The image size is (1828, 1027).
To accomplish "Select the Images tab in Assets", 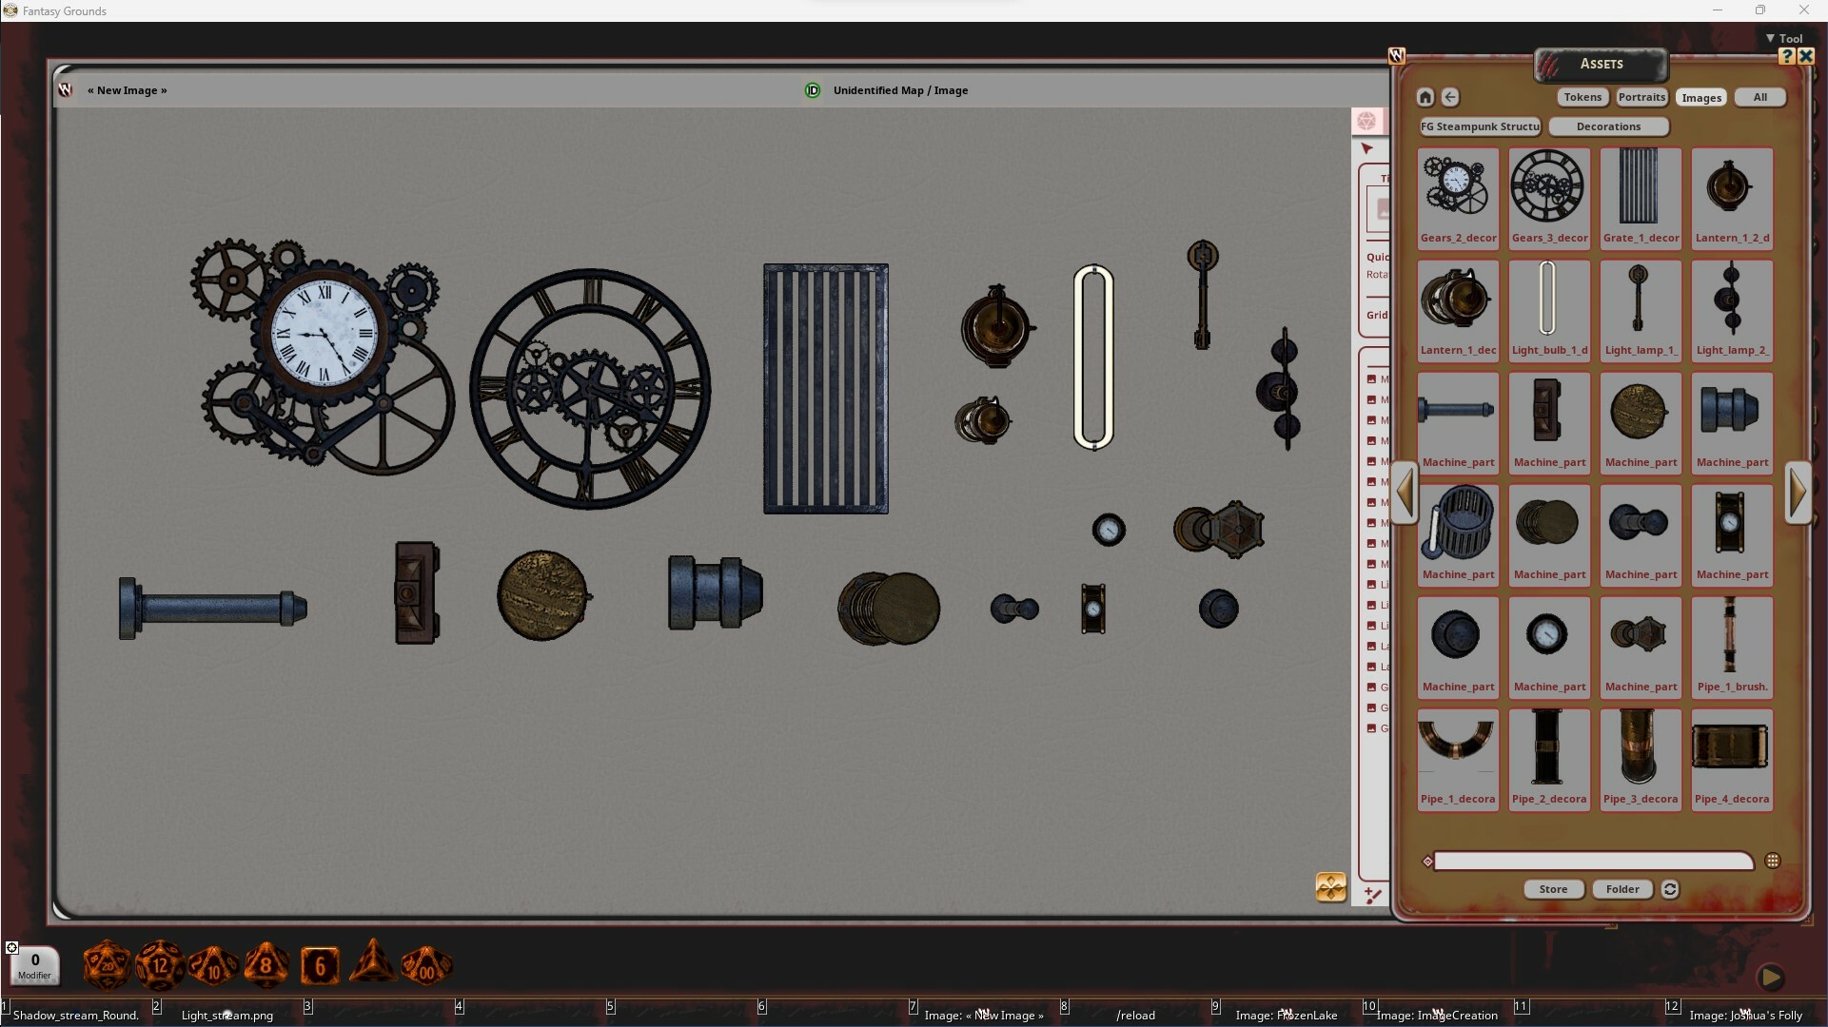I will (1701, 97).
